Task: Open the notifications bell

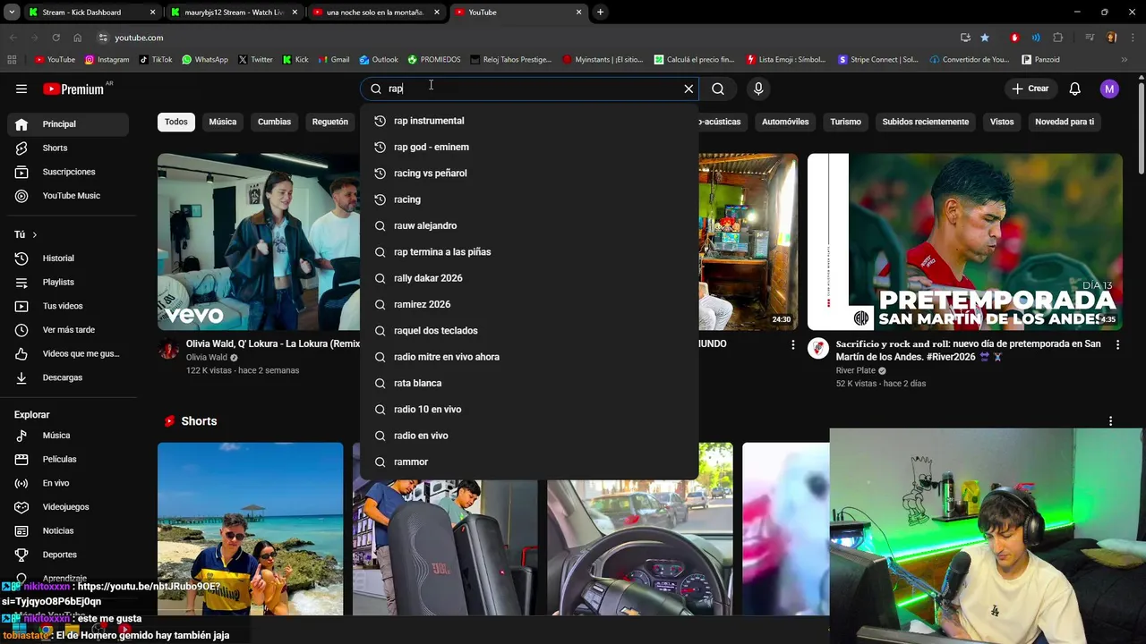Action: coord(1075,89)
